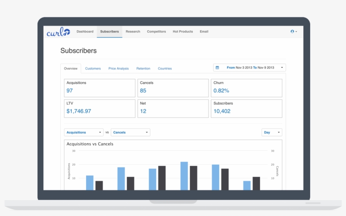Image resolution: width=346 pixels, height=216 pixels.
Task: Open the Competitors page
Action: (156, 32)
